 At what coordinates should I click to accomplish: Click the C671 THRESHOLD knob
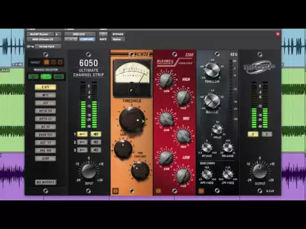tap(131, 120)
